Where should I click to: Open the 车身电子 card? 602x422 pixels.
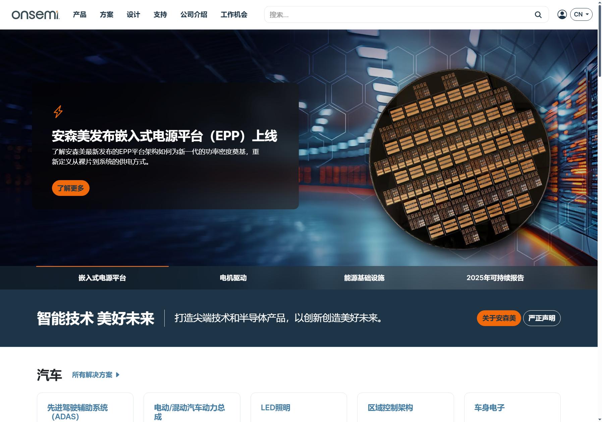[512, 408]
